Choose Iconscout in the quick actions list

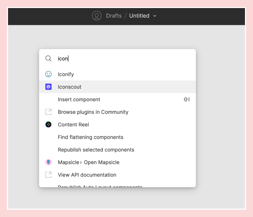click(70, 87)
